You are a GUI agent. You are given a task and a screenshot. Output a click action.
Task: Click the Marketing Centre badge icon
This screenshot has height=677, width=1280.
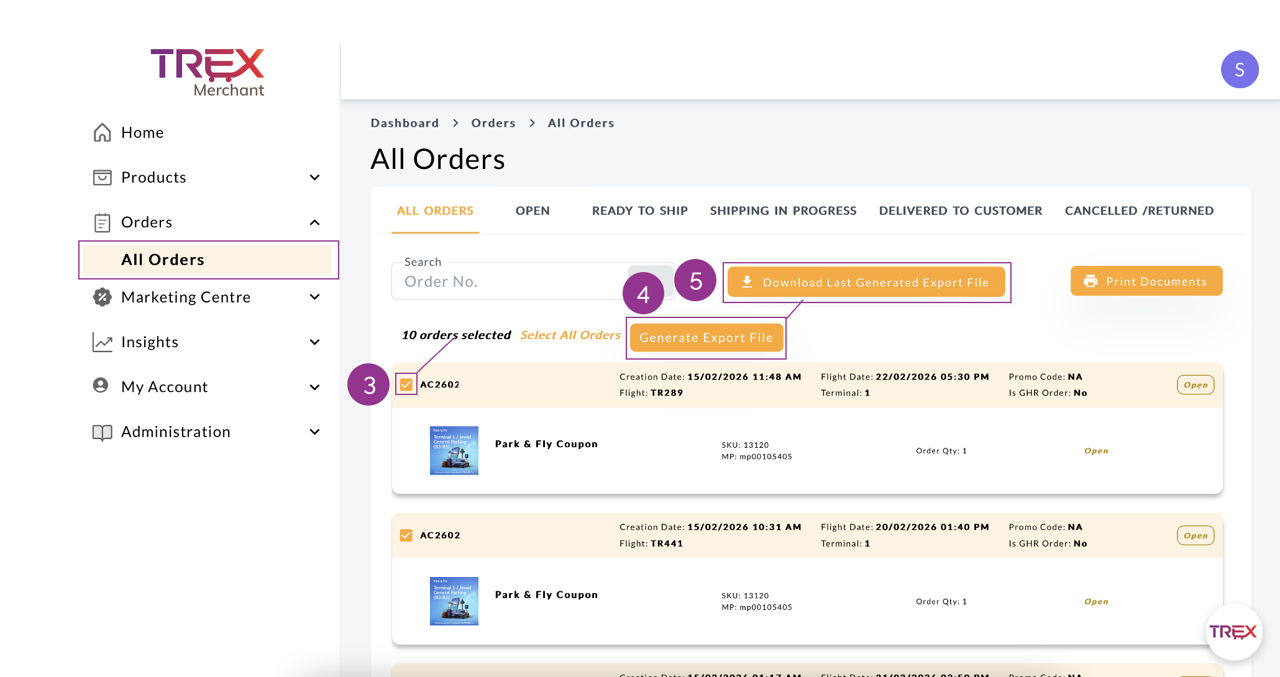102,297
